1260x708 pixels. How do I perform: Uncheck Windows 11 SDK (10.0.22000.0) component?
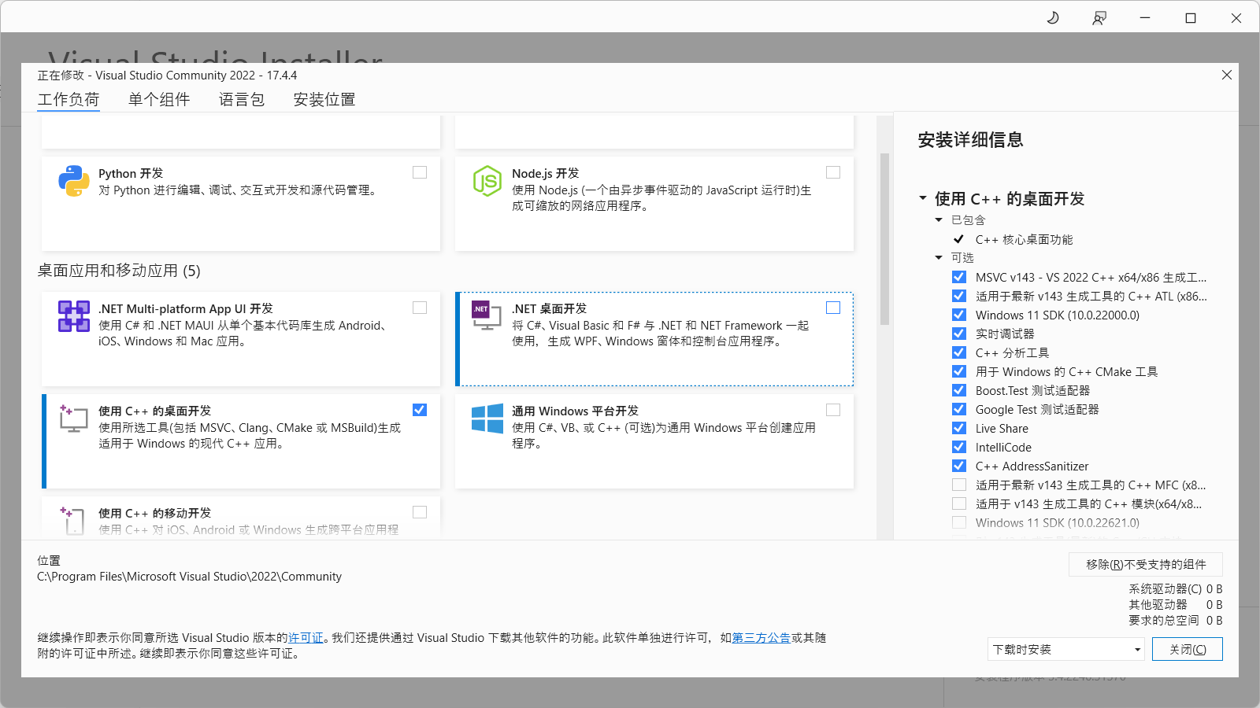coord(959,315)
